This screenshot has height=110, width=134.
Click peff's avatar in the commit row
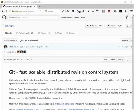click(5, 47)
